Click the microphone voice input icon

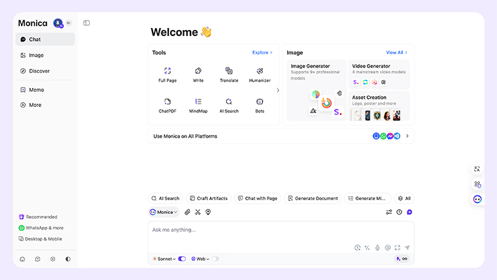[377, 248]
